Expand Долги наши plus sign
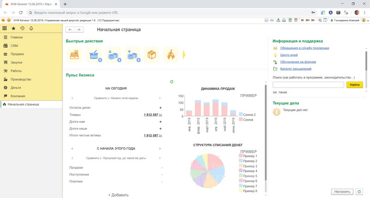The image size is (370, 198). pyautogui.click(x=160, y=129)
